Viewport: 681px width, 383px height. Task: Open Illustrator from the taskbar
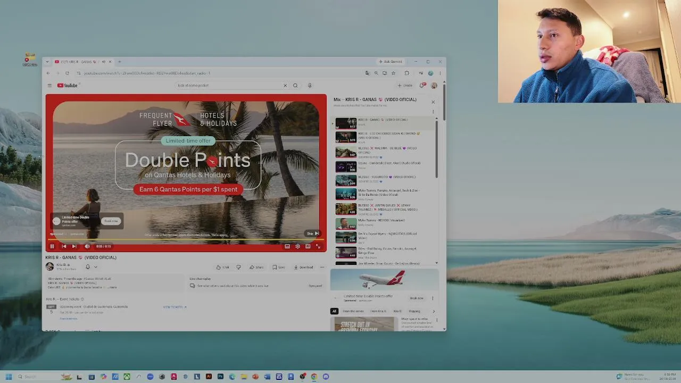(209, 377)
